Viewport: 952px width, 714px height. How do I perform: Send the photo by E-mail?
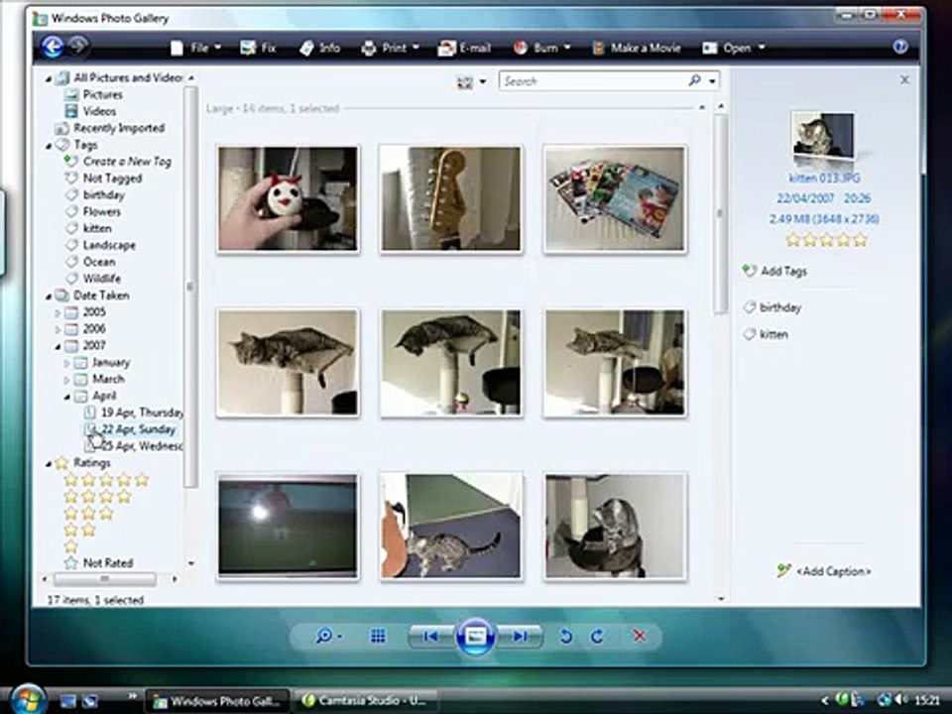464,48
